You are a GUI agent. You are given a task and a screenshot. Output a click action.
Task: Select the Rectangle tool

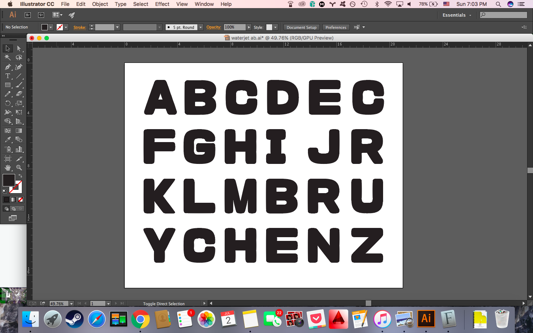click(8, 85)
